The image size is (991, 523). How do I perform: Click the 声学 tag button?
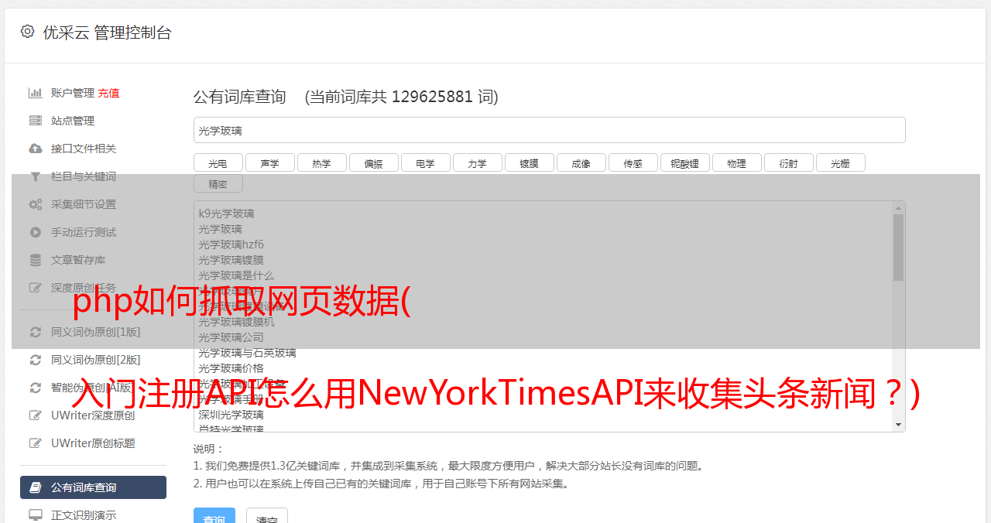click(269, 162)
